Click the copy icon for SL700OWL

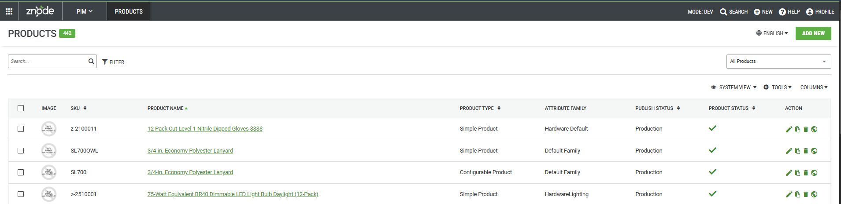pos(797,151)
